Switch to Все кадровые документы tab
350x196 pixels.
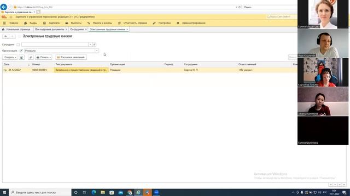(50, 29)
